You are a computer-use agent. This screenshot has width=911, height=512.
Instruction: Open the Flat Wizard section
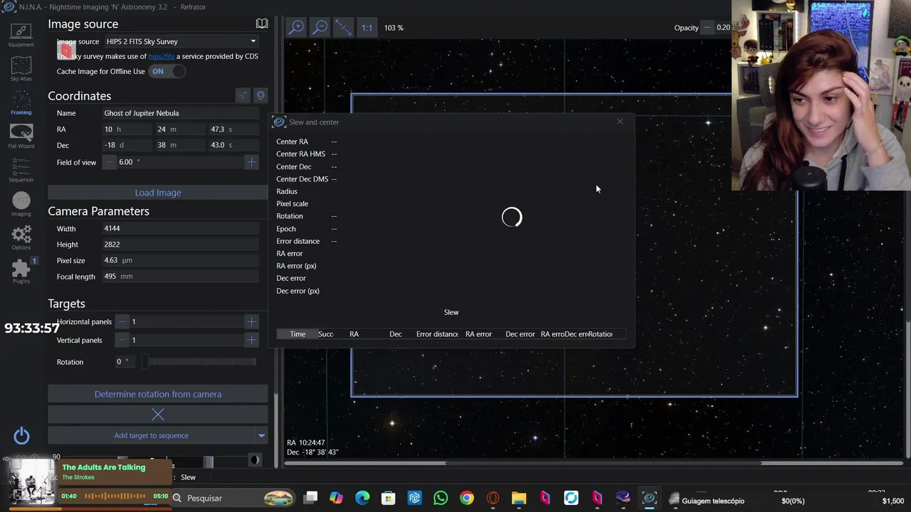click(x=21, y=136)
